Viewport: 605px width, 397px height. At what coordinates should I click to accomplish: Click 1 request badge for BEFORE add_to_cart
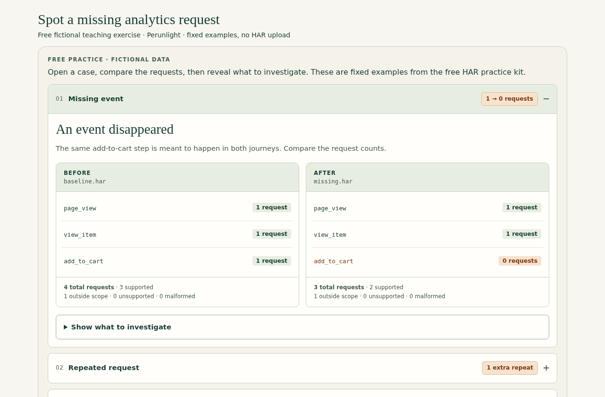click(272, 261)
